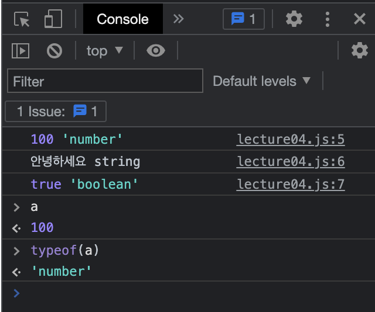
Task: Open DevTools settings gear in top bar
Action: click(294, 19)
